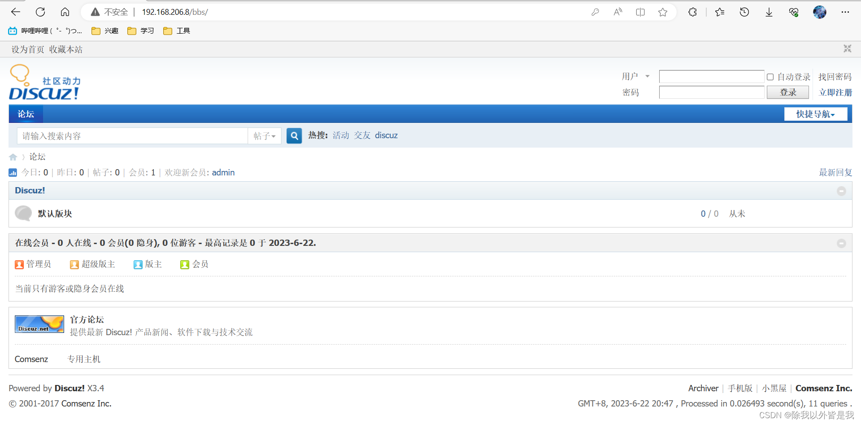Screen dimensions: 861x424
Task: Click the blue search magnifier button
Action: tap(294, 136)
